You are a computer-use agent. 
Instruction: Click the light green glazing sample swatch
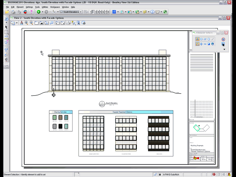pyautogui.click(x=55, y=117)
